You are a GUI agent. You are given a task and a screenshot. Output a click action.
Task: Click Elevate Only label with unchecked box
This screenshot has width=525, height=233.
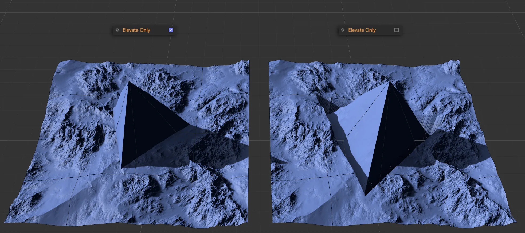pyautogui.click(x=362, y=30)
